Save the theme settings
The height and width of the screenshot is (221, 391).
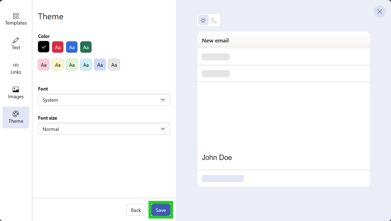pyautogui.click(x=160, y=210)
